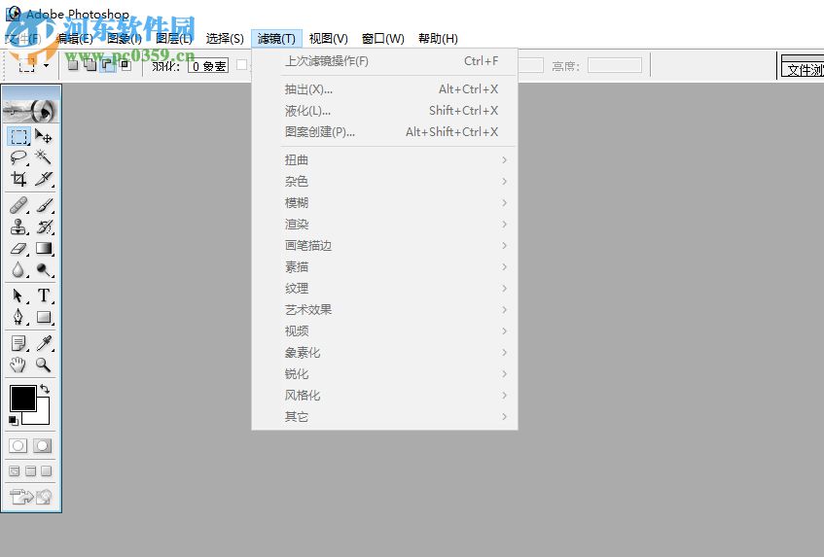
Task: Open the 图层(L) menu
Action: [174, 38]
